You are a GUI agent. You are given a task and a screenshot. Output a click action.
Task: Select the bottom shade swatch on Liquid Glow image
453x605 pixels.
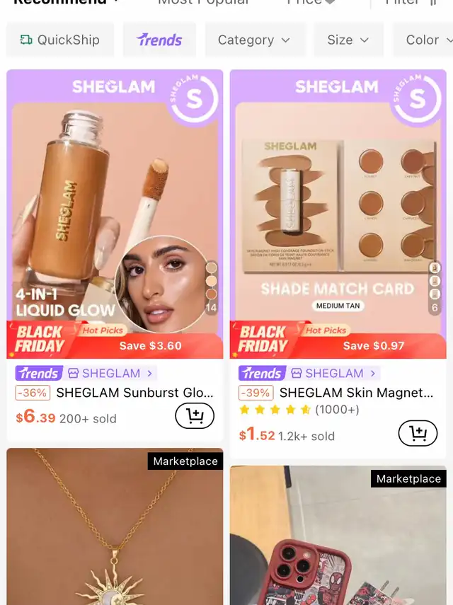coord(211,294)
